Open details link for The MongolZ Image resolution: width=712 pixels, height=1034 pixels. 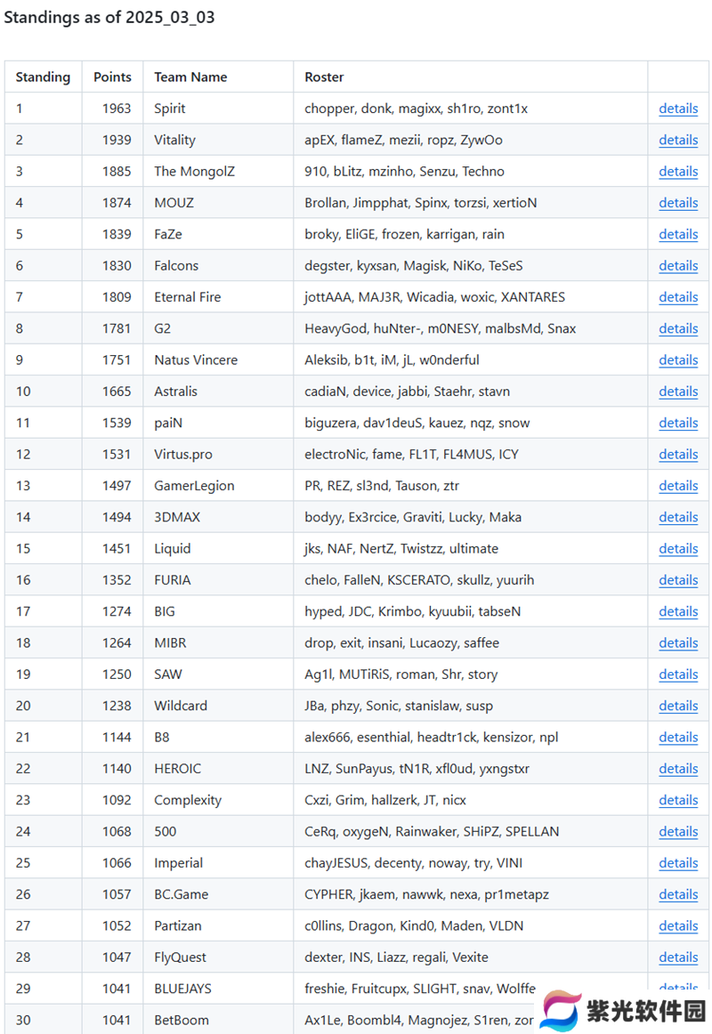677,172
